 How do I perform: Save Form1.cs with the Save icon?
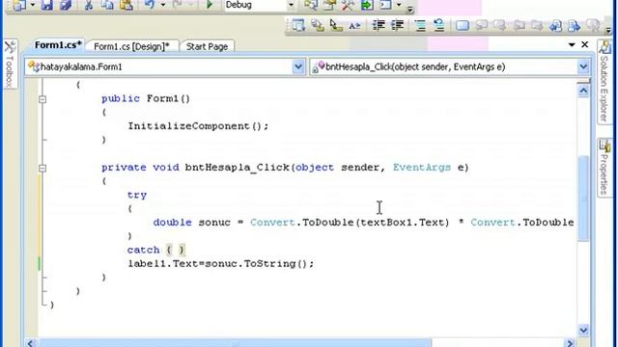[x=47, y=5]
